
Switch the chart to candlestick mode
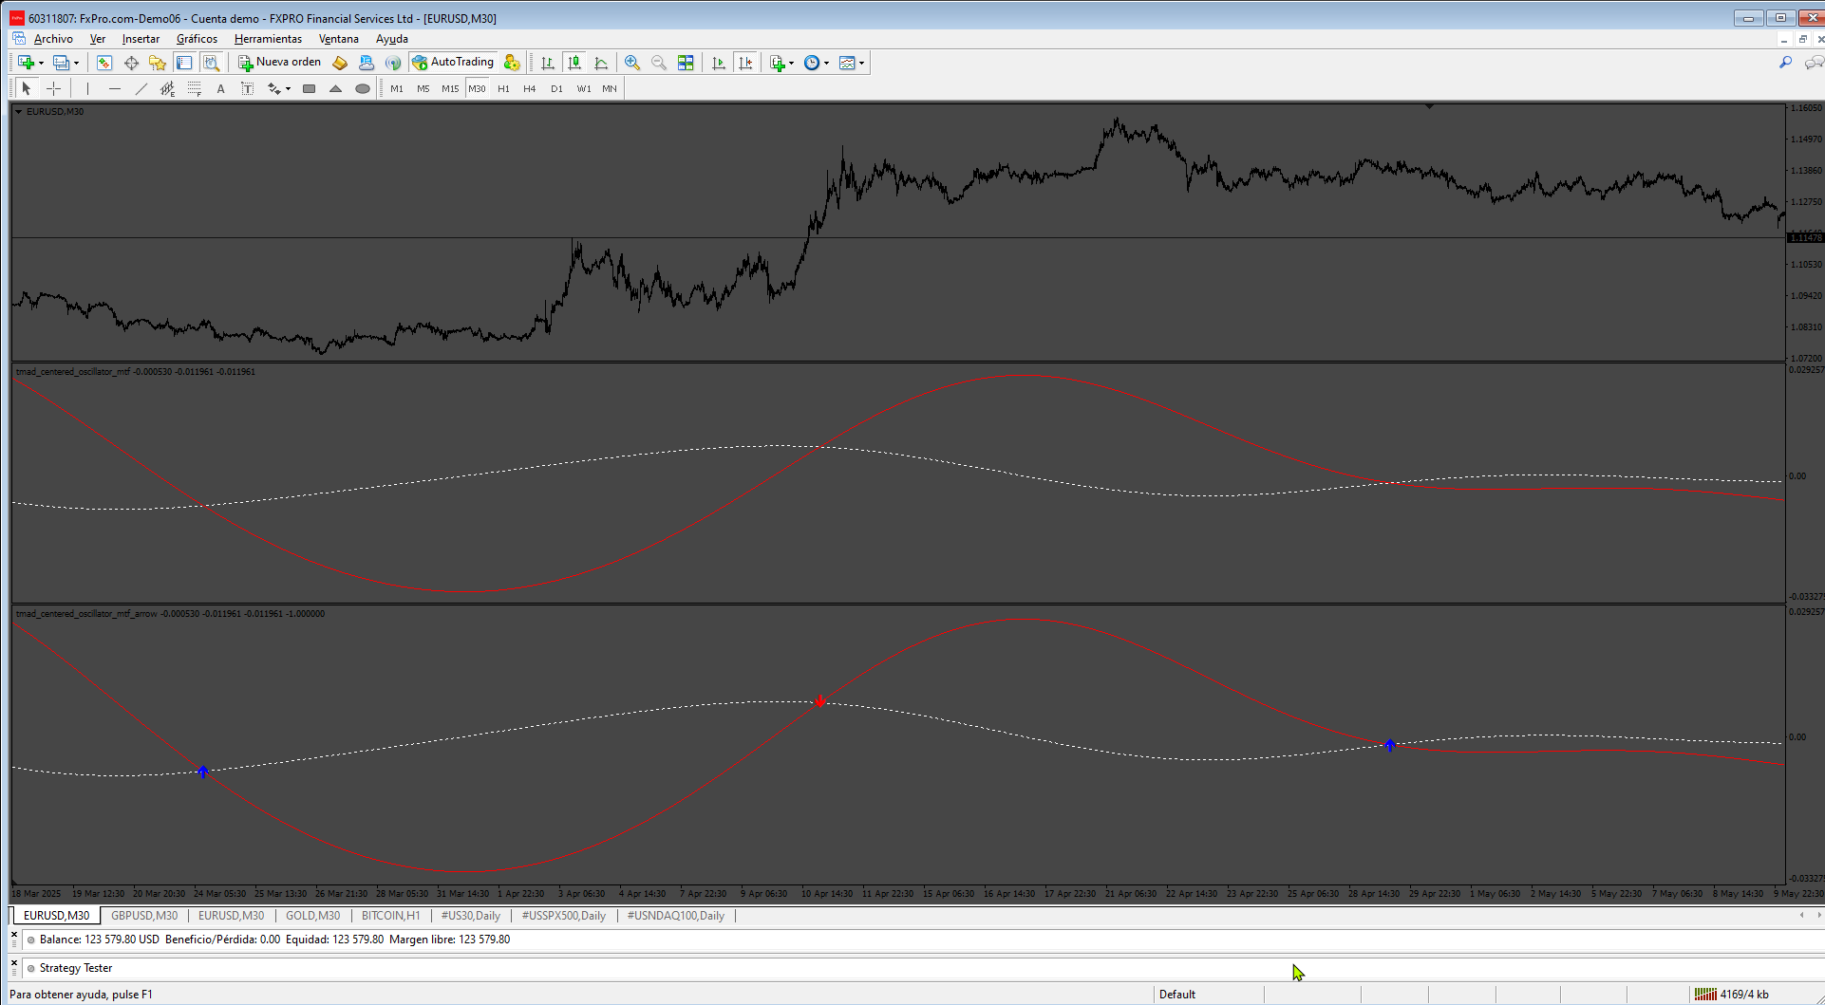click(x=574, y=63)
